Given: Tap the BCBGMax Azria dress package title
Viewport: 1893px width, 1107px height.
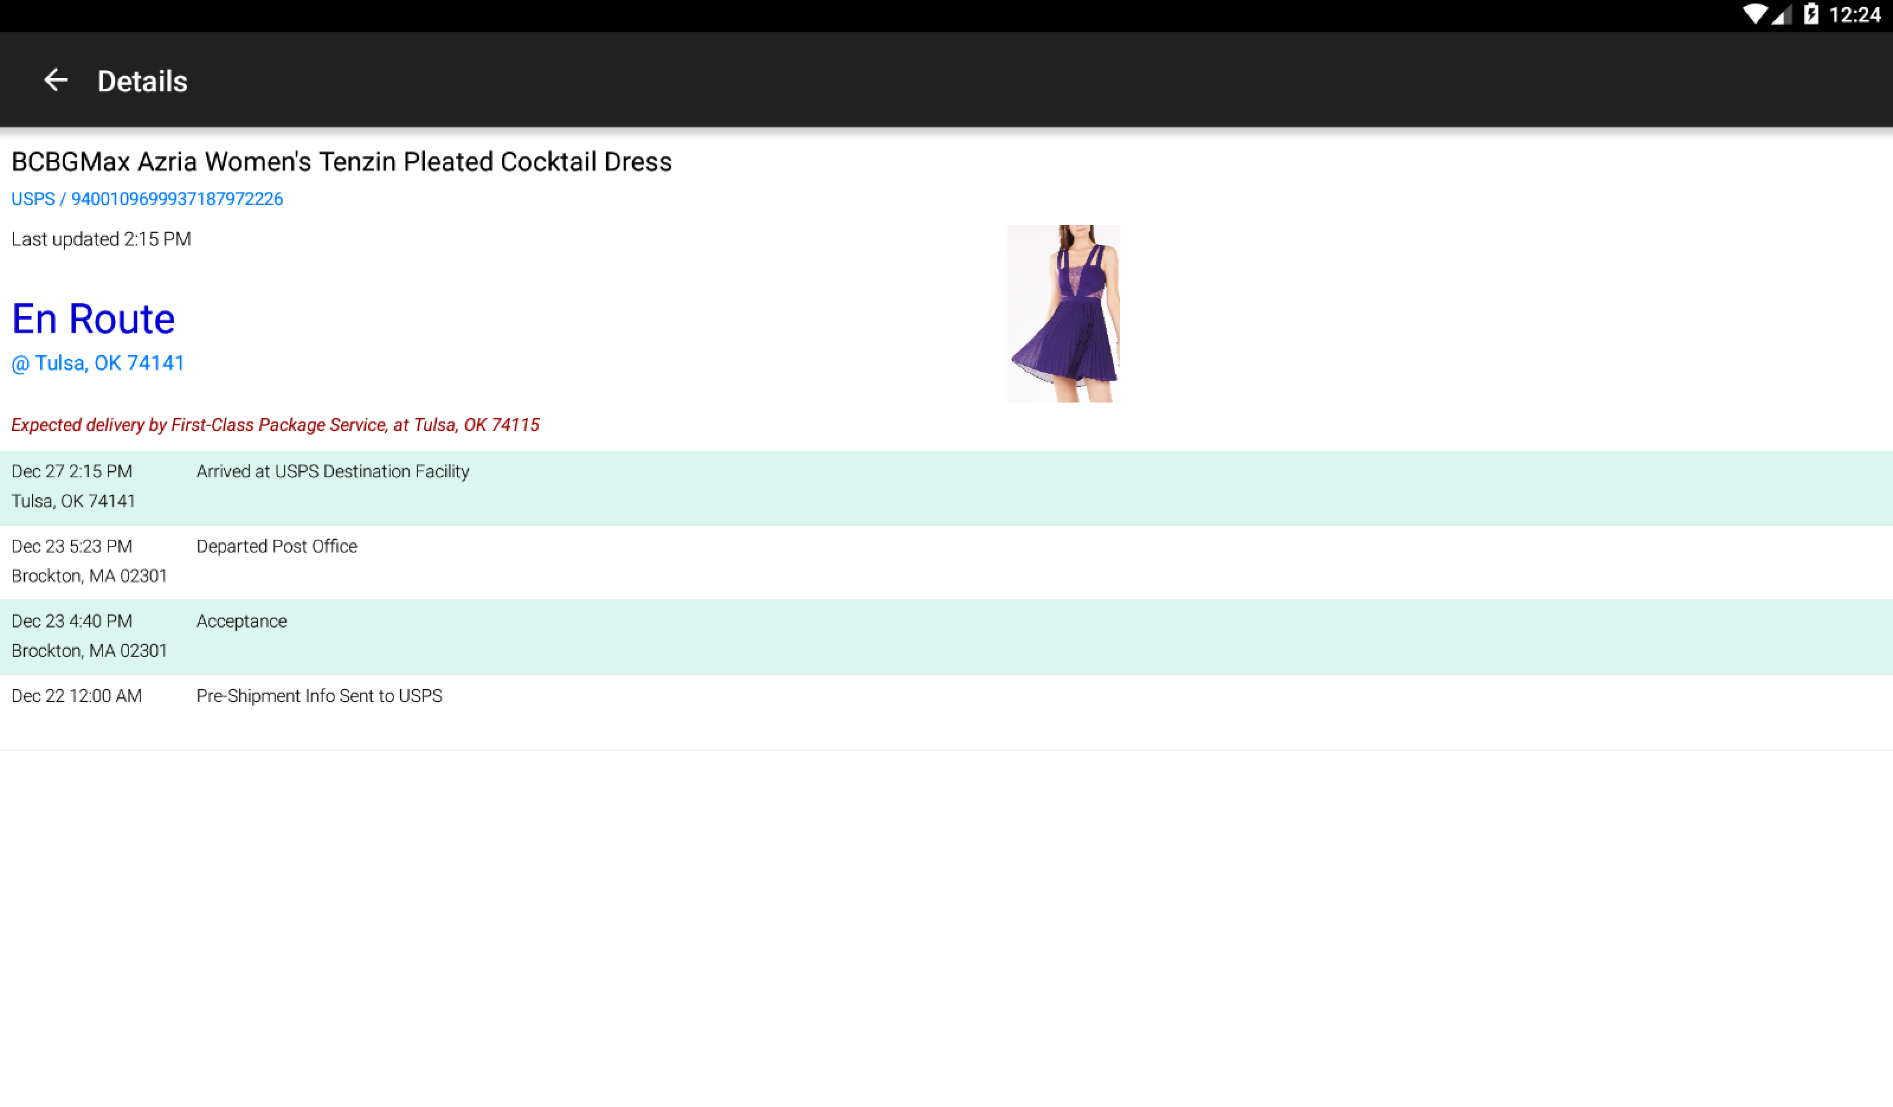Looking at the screenshot, I should click(x=342, y=162).
